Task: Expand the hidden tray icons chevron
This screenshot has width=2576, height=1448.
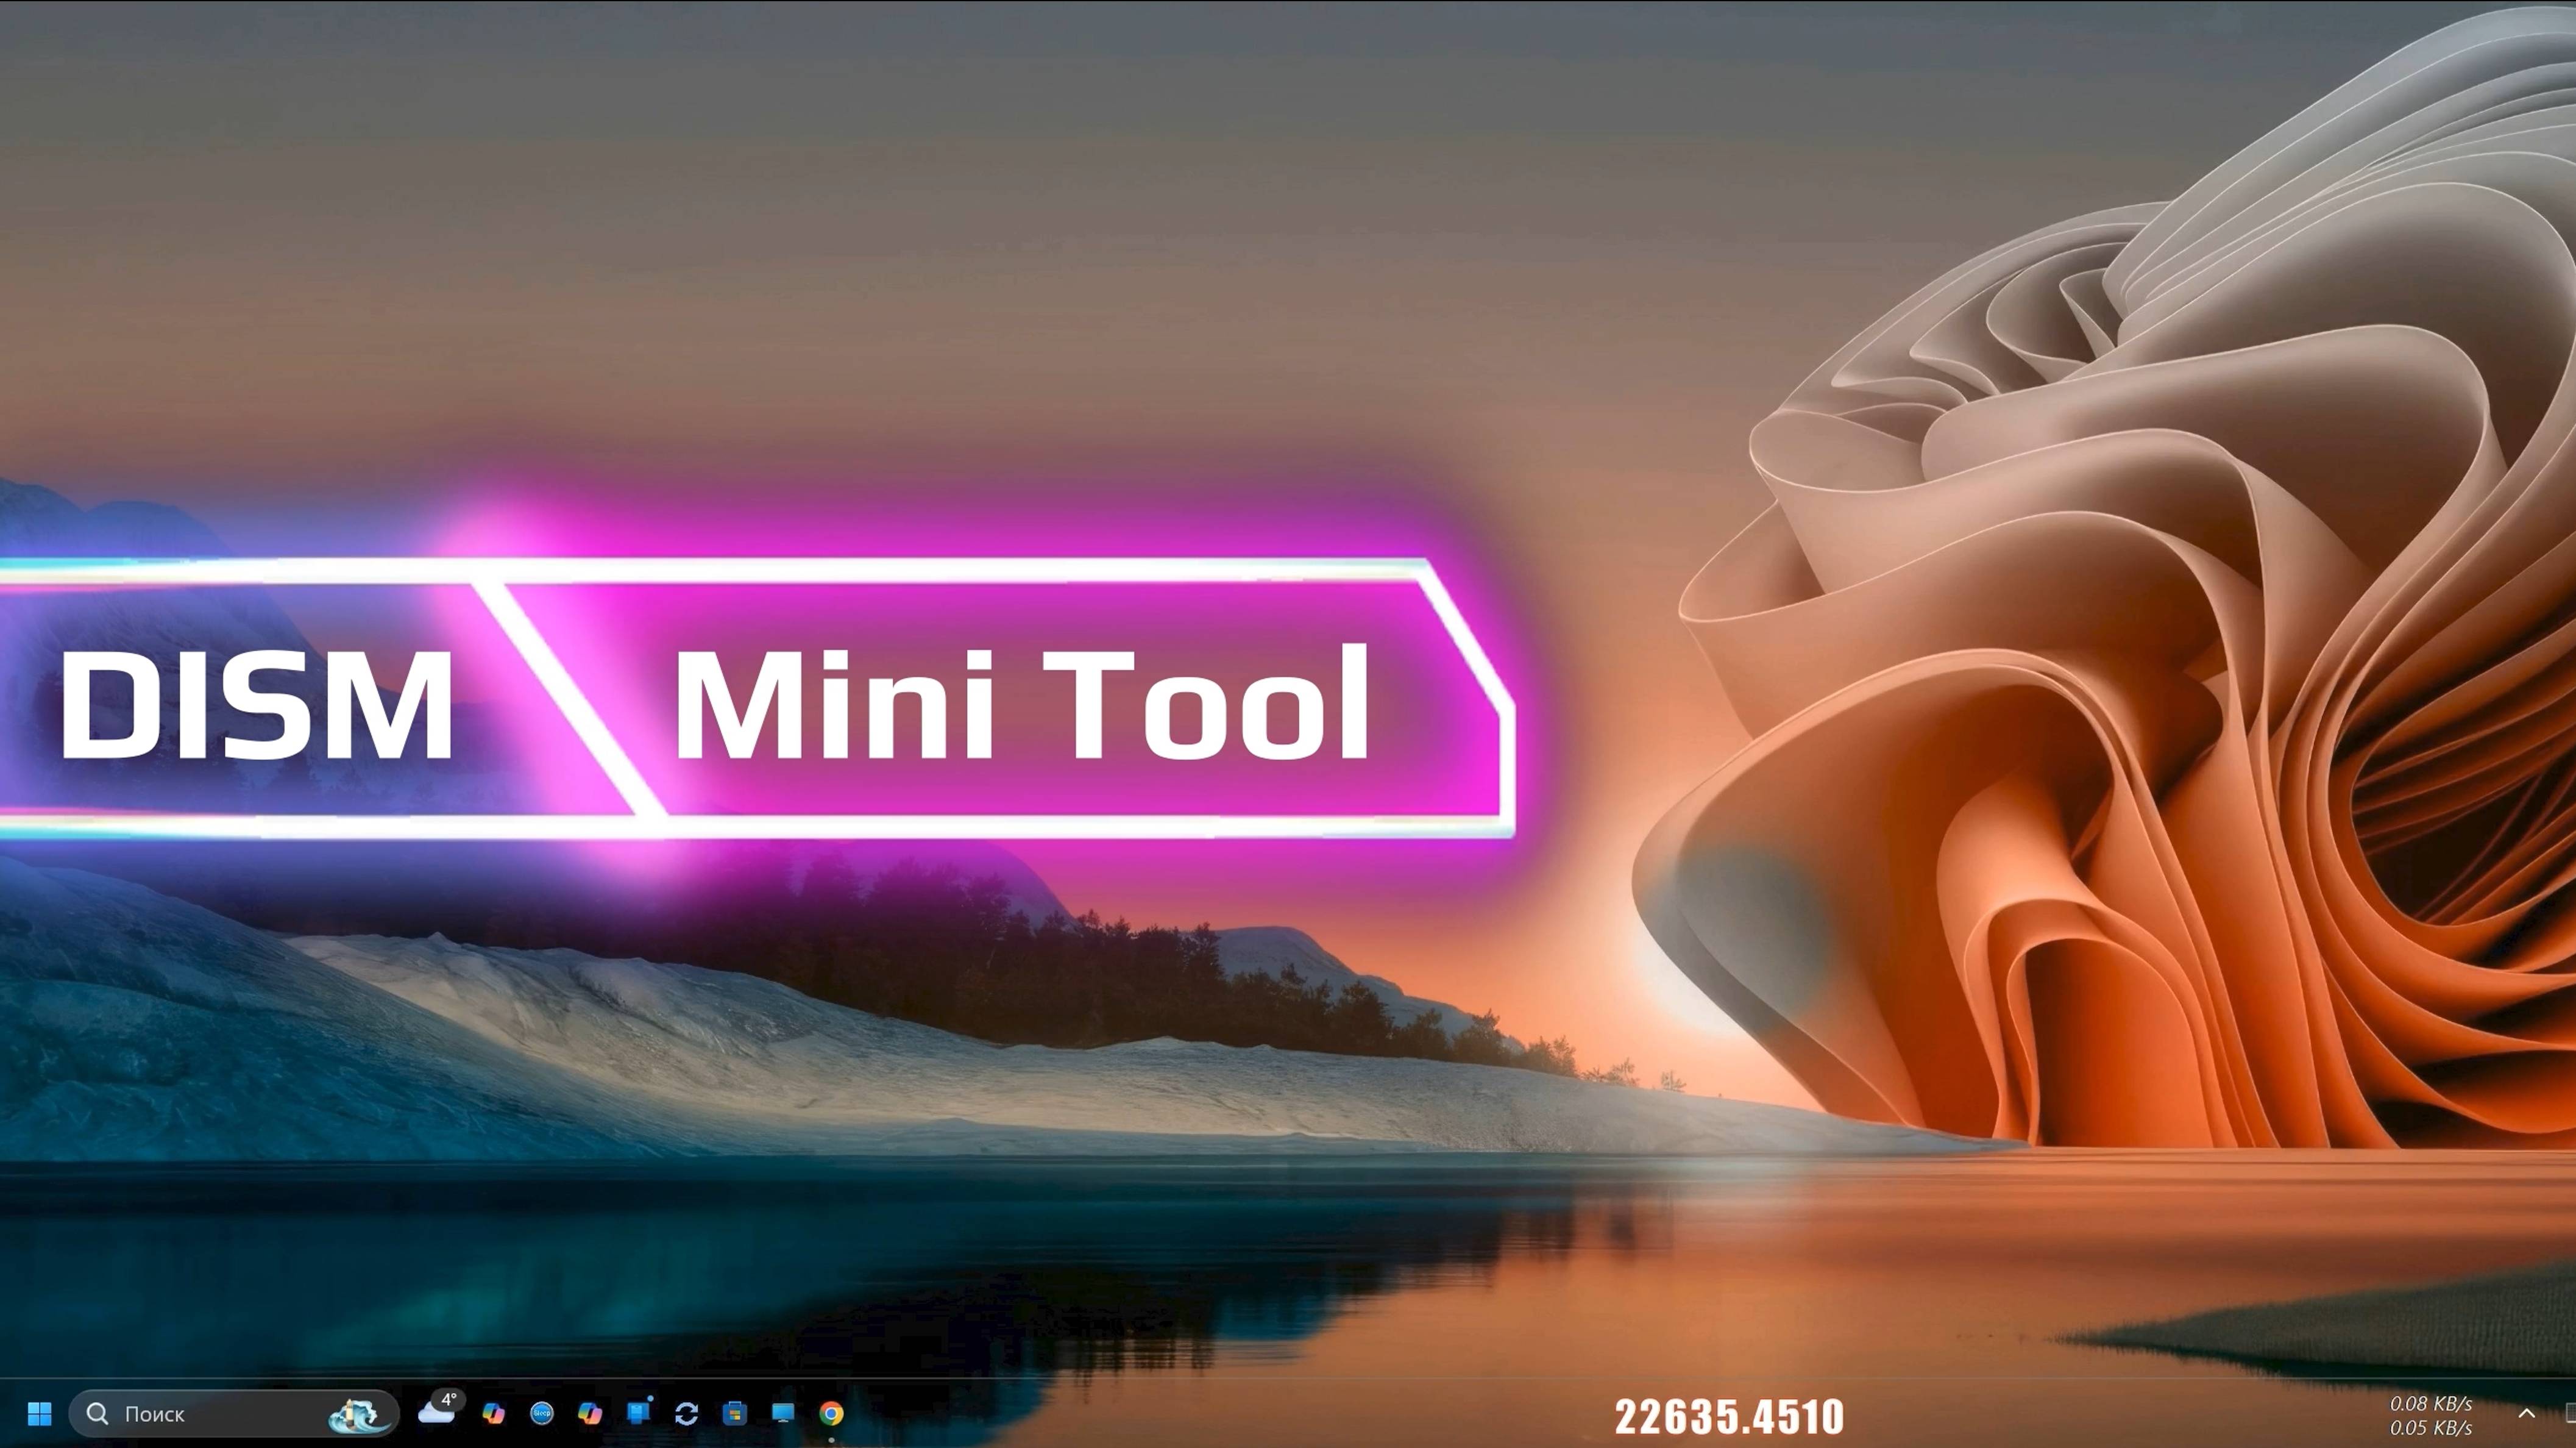Action: (2526, 1413)
